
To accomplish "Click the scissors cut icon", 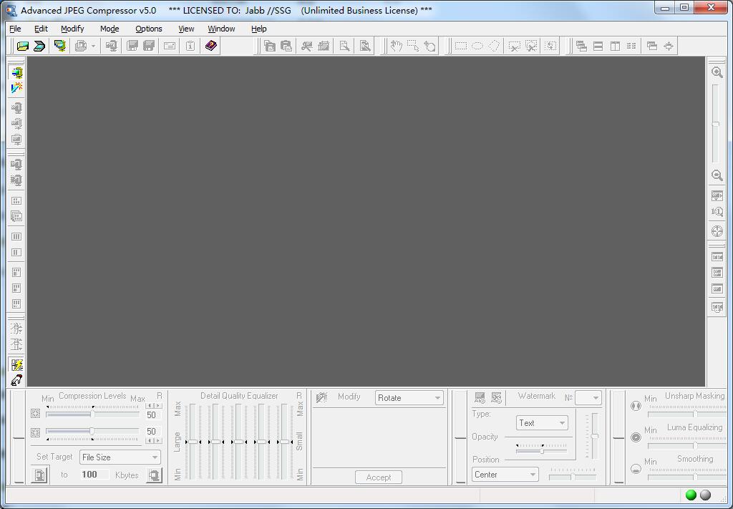I will 306,46.
